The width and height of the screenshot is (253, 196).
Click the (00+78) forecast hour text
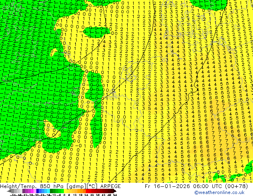(x=236, y=186)
